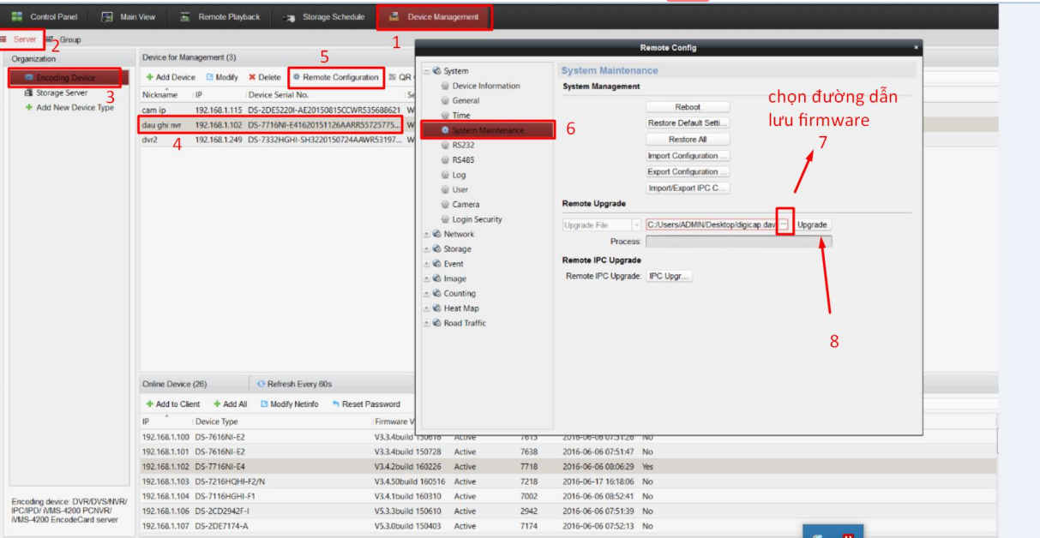Screen dimensions: 1040x538
Task: Click the firmware file path field
Action: point(711,225)
